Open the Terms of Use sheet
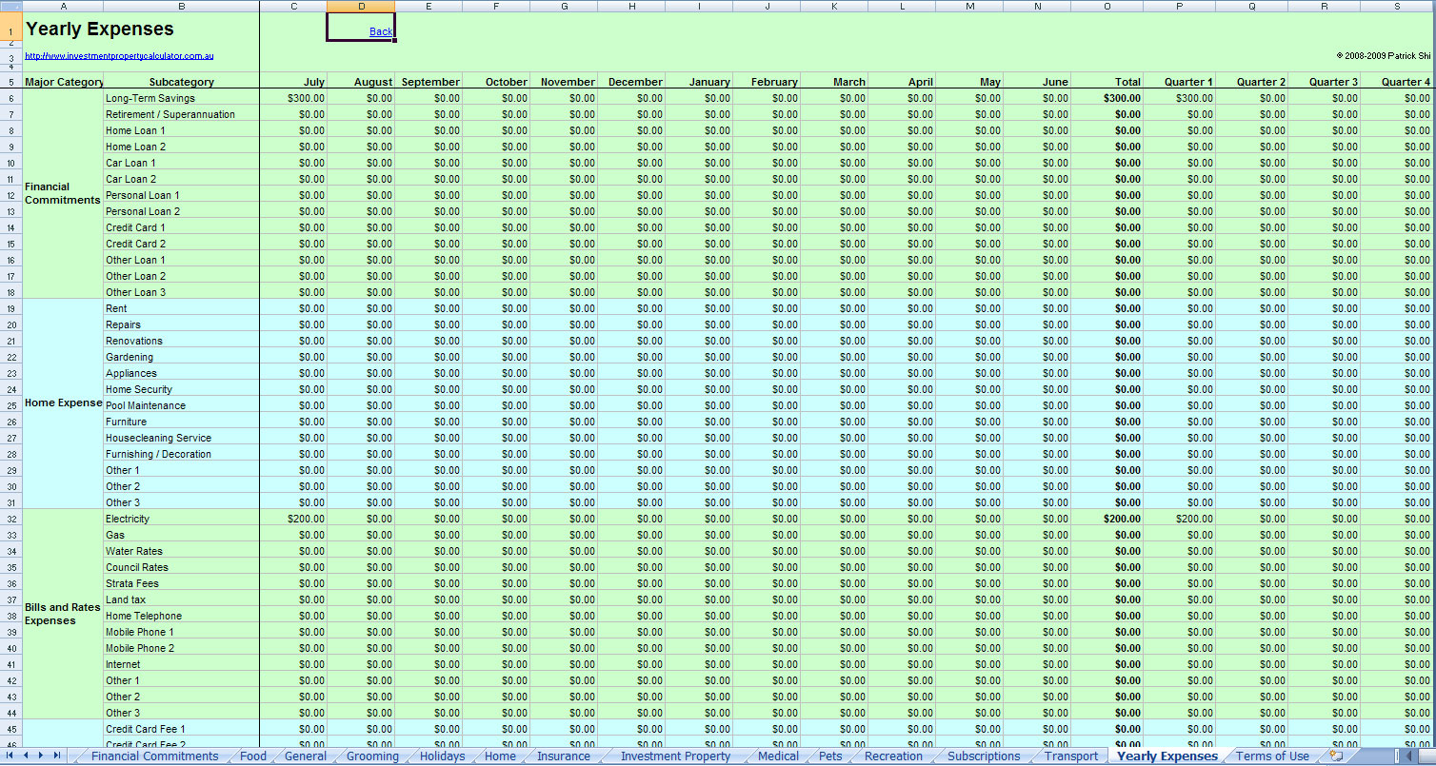The image size is (1436, 766). coord(1275,756)
